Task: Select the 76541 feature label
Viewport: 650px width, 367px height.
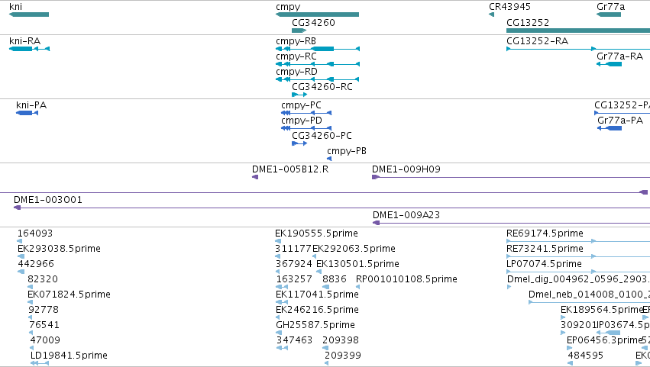Action: pyautogui.click(x=44, y=325)
